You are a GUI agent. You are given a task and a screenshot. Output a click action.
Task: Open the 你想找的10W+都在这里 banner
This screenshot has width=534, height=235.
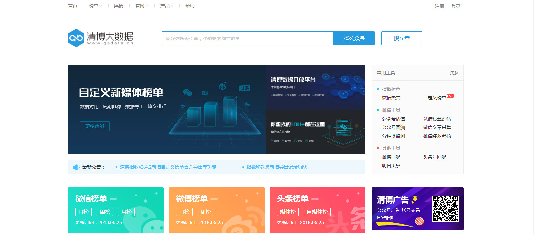pos(316,132)
